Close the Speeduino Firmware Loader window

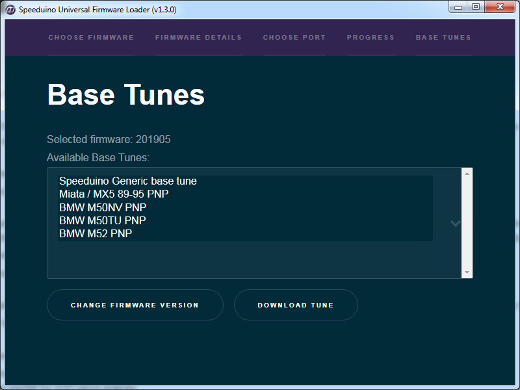click(x=500, y=7)
